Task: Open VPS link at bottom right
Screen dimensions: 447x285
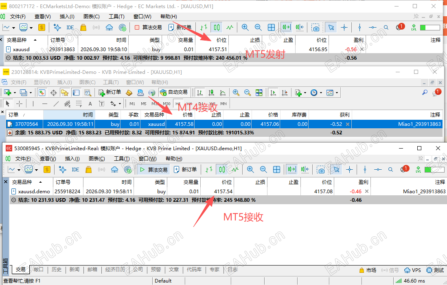Action: (x=412, y=270)
